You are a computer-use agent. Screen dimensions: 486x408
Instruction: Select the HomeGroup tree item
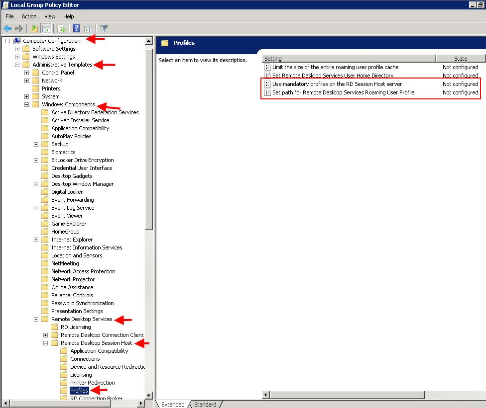[x=65, y=232]
